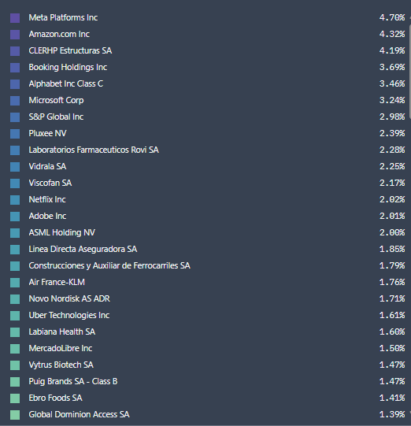Click the Netflix Inc color swatch
Screen dimensions: 411x426
[15, 200]
